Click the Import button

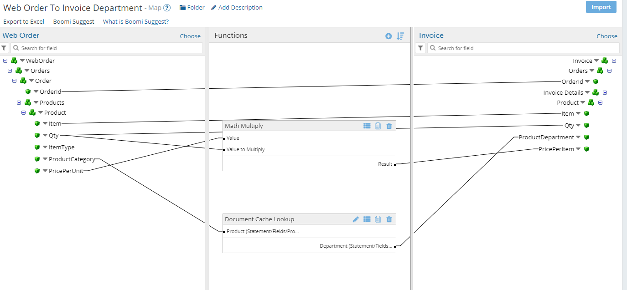(x=601, y=7)
